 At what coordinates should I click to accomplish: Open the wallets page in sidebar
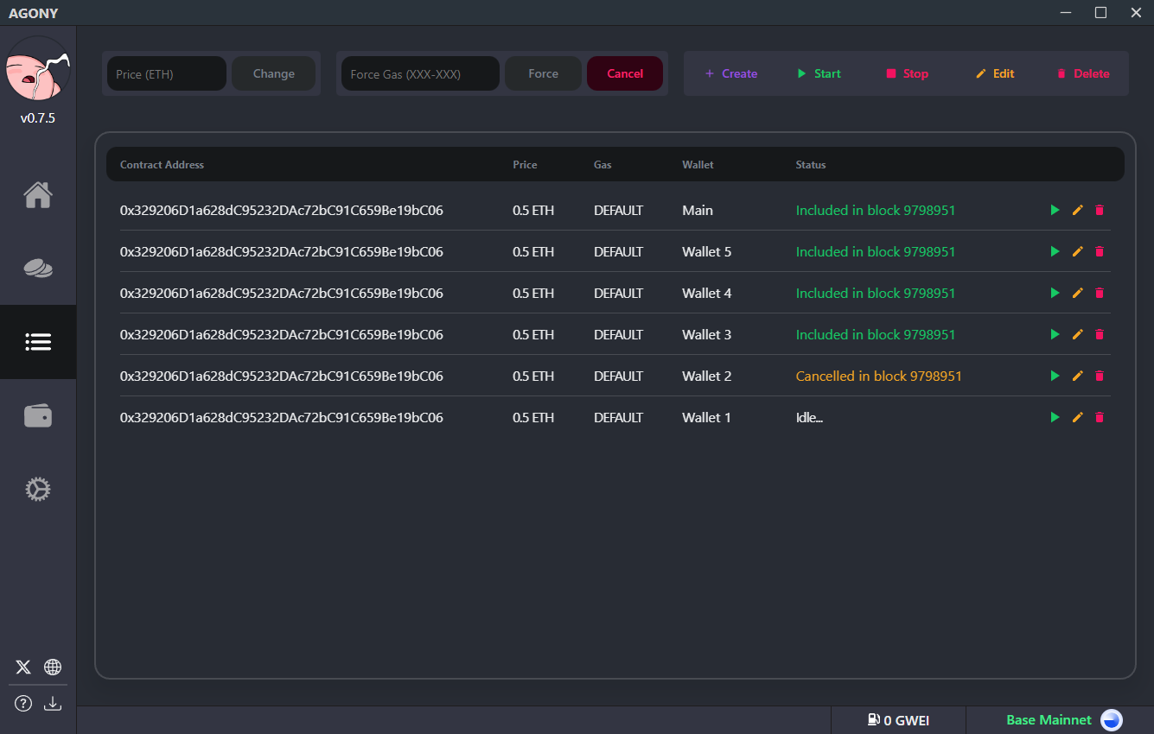tap(38, 416)
